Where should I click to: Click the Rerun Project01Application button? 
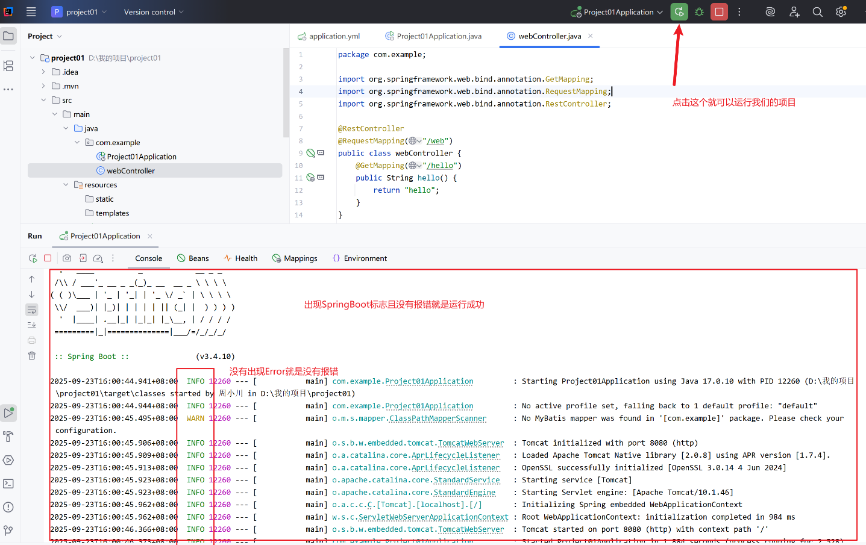coord(679,12)
